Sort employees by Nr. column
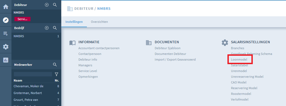The image size is (286, 106). pos(57,80)
